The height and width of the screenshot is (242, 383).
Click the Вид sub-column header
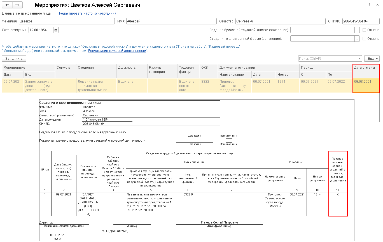pyautogui.click(x=39, y=75)
